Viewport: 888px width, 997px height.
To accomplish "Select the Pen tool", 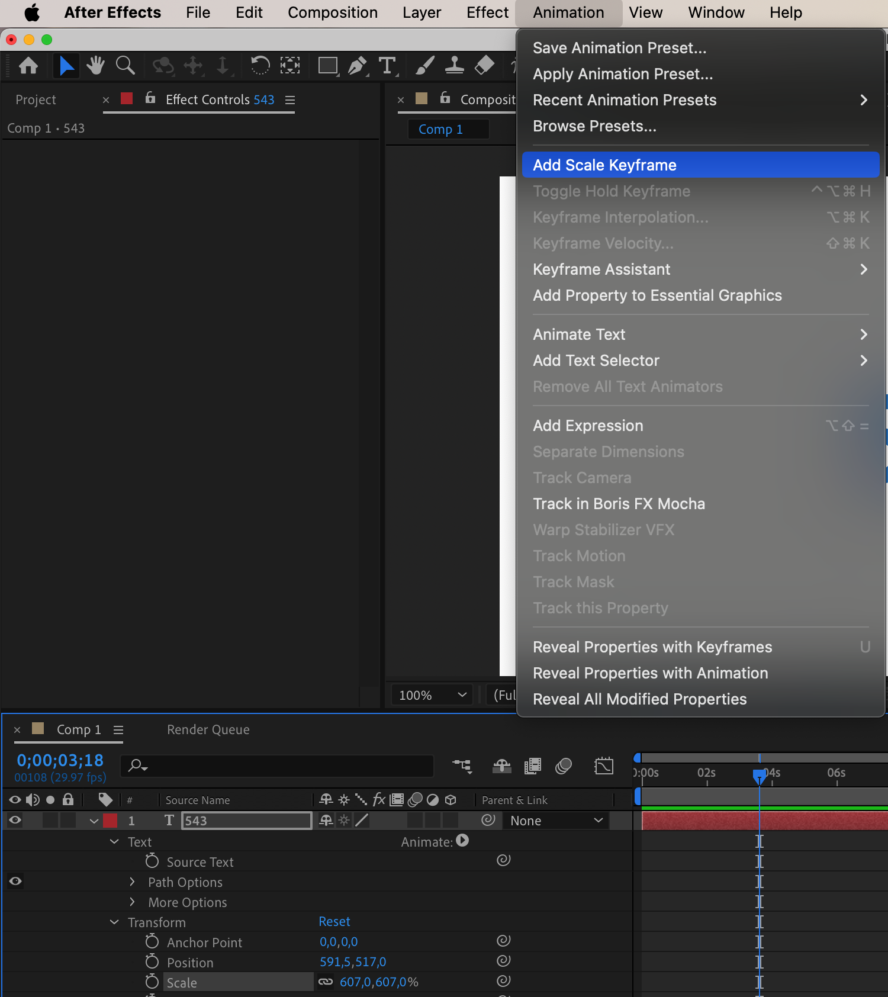I will pos(357,65).
